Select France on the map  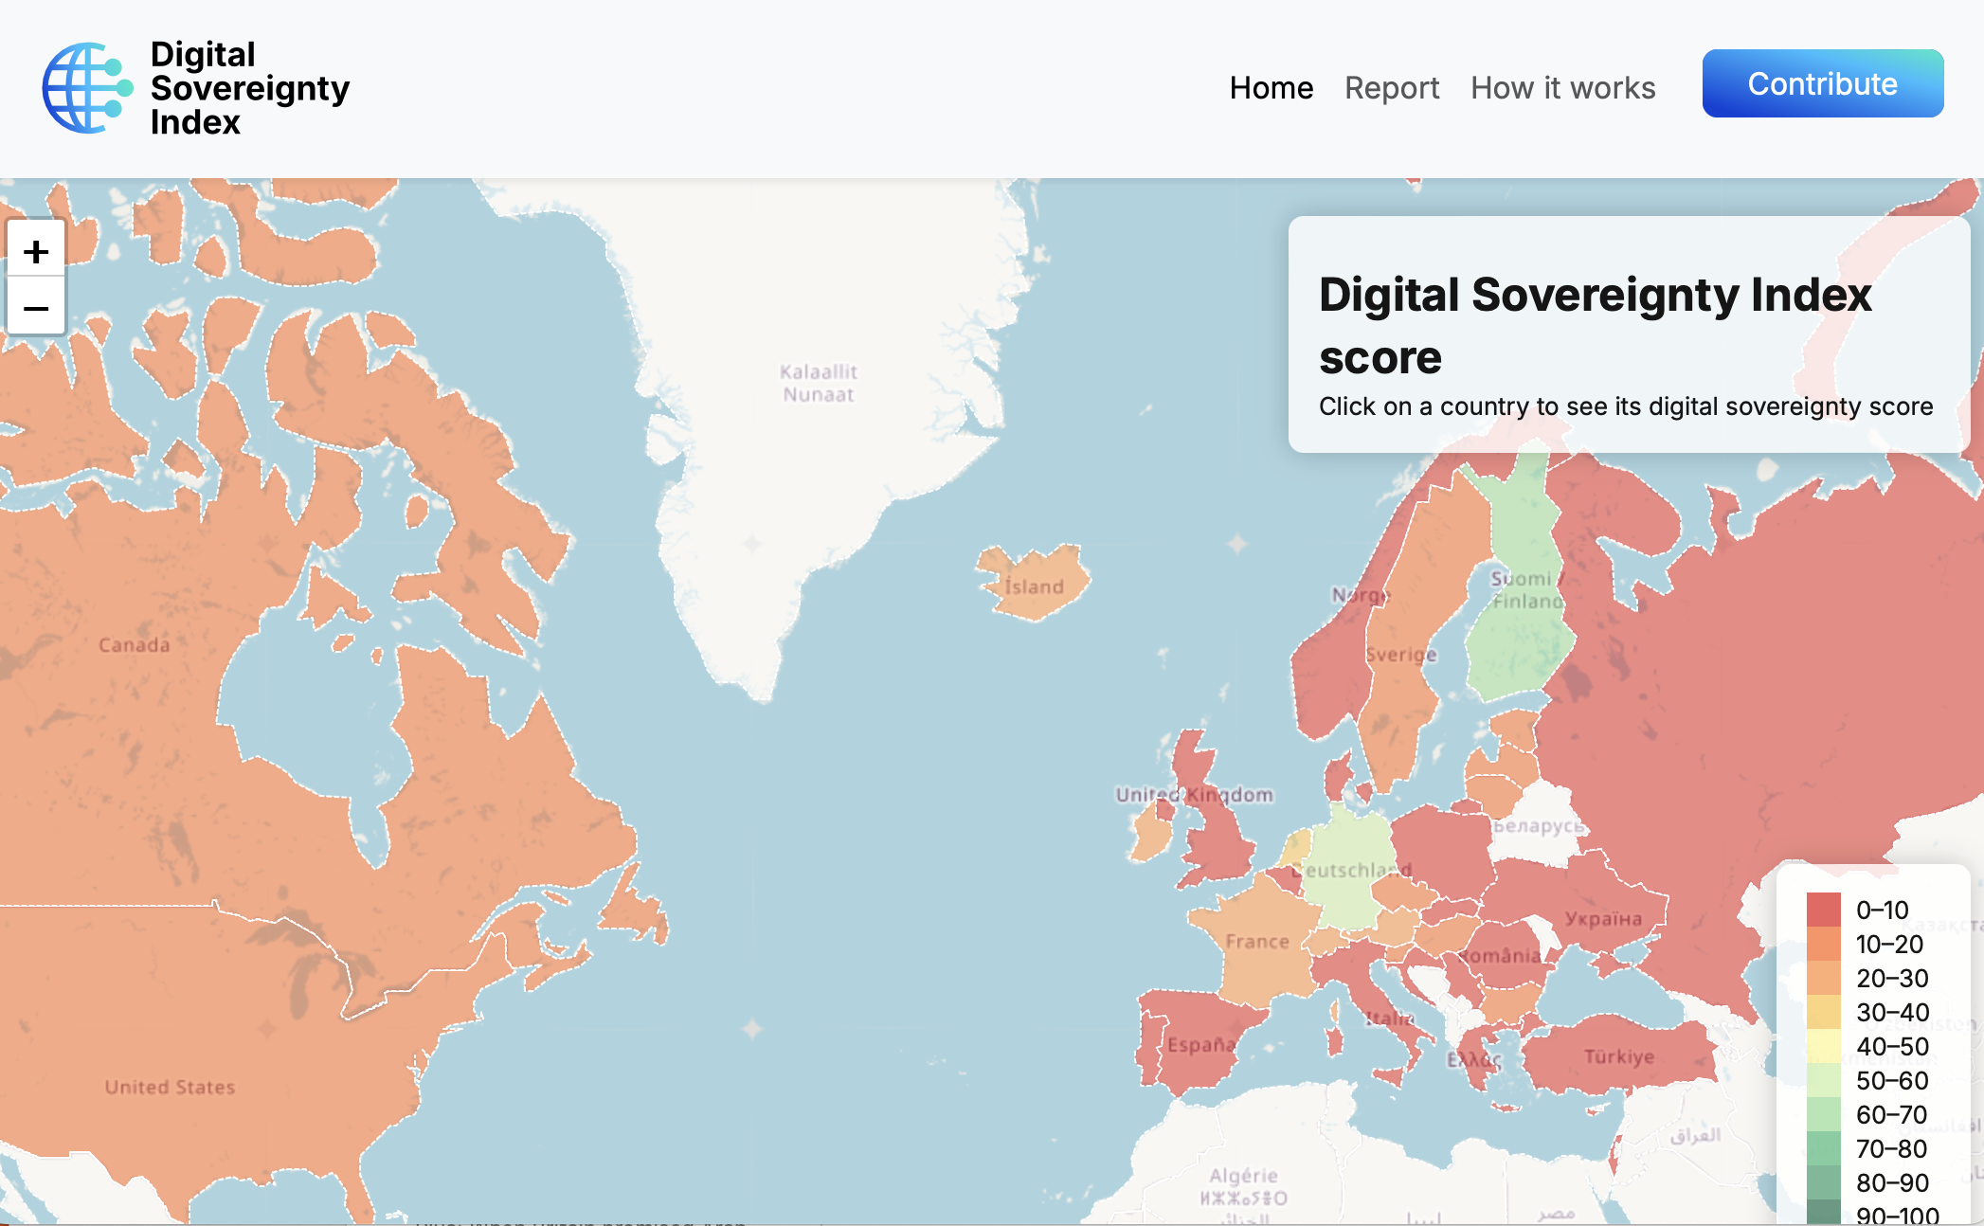pos(1260,947)
